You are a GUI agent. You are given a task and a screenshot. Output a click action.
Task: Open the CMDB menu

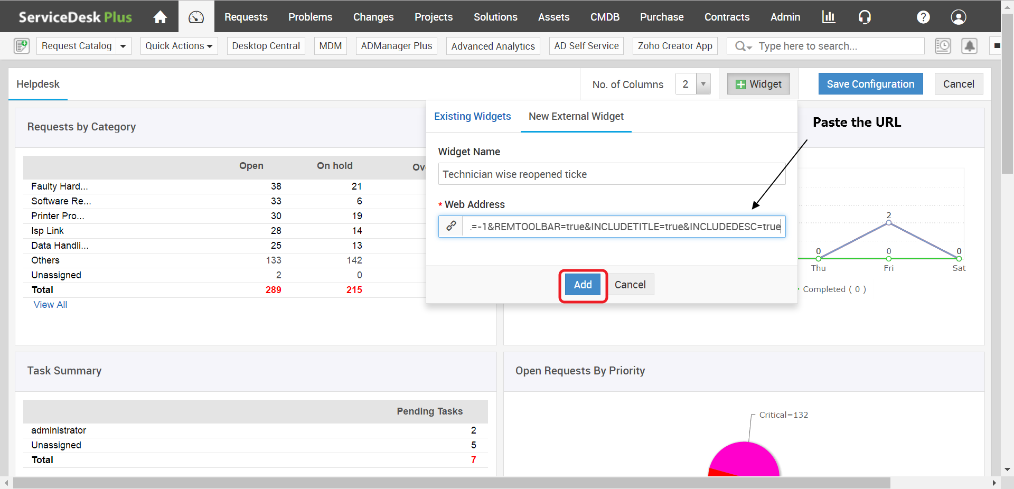point(605,17)
